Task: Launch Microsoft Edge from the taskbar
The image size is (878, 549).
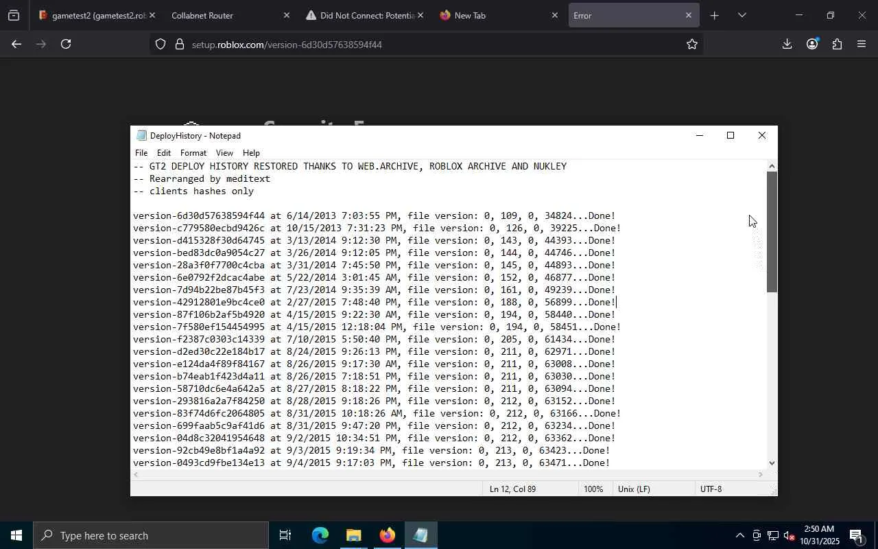Action: [x=320, y=535]
